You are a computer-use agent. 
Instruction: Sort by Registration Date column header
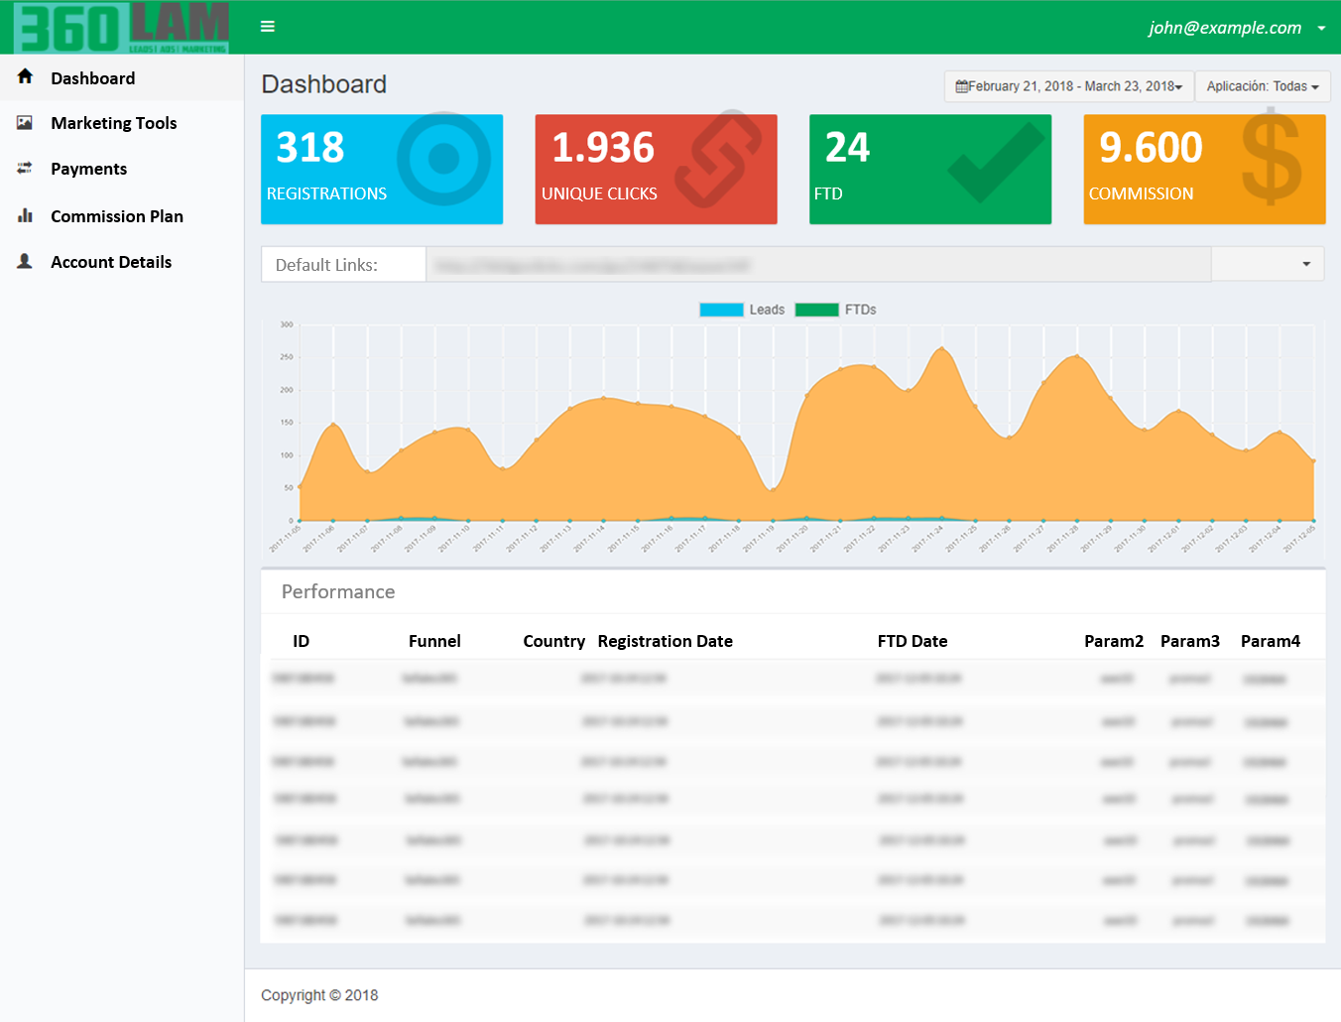(666, 642)
